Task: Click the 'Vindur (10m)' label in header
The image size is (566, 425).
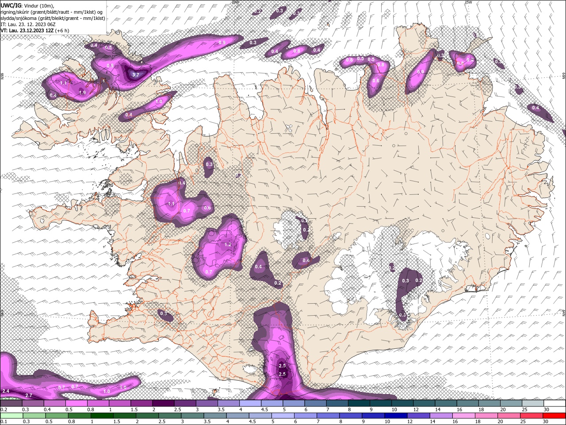Action: coord(38,5)
